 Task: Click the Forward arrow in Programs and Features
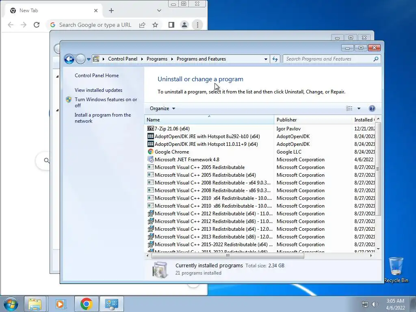(80, 59)
